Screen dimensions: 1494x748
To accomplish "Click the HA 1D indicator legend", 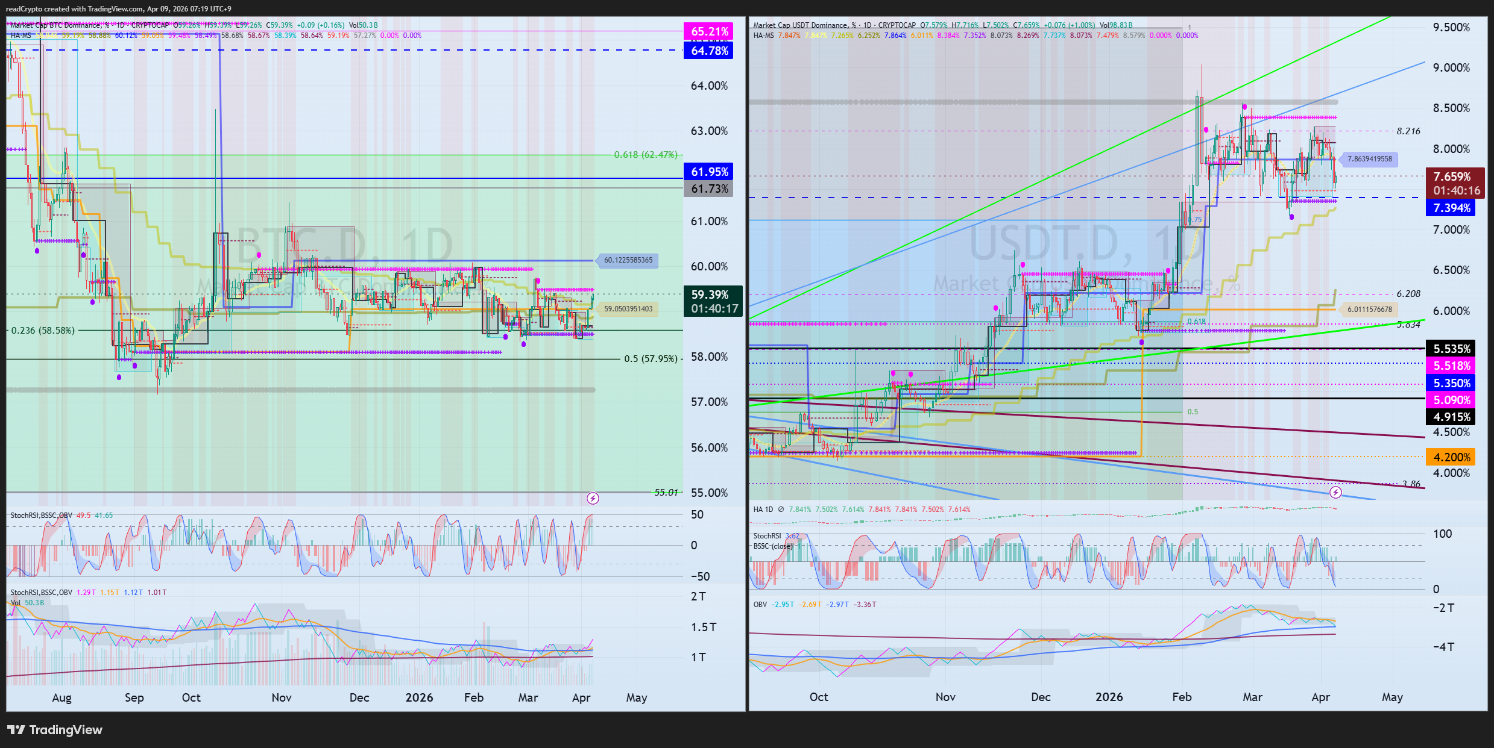I will (763, 510).
